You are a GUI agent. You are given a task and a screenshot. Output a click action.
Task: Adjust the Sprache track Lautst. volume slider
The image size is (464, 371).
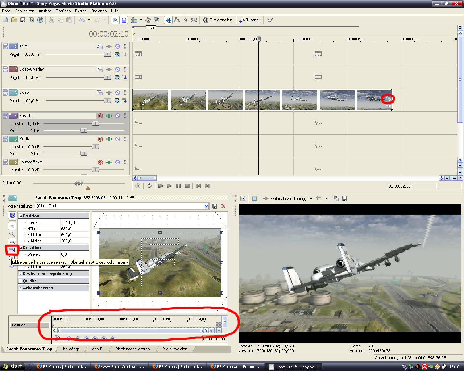tap(95, 124)
